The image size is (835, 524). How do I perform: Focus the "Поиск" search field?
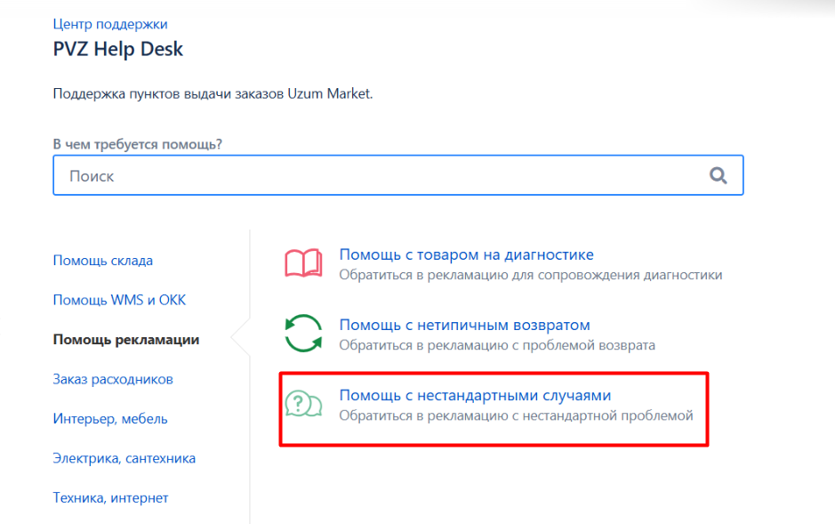point(382,176)
